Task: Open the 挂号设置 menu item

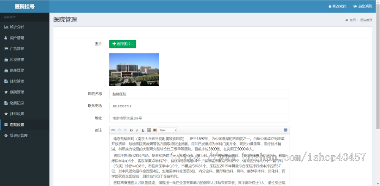Action: [25, 114]
